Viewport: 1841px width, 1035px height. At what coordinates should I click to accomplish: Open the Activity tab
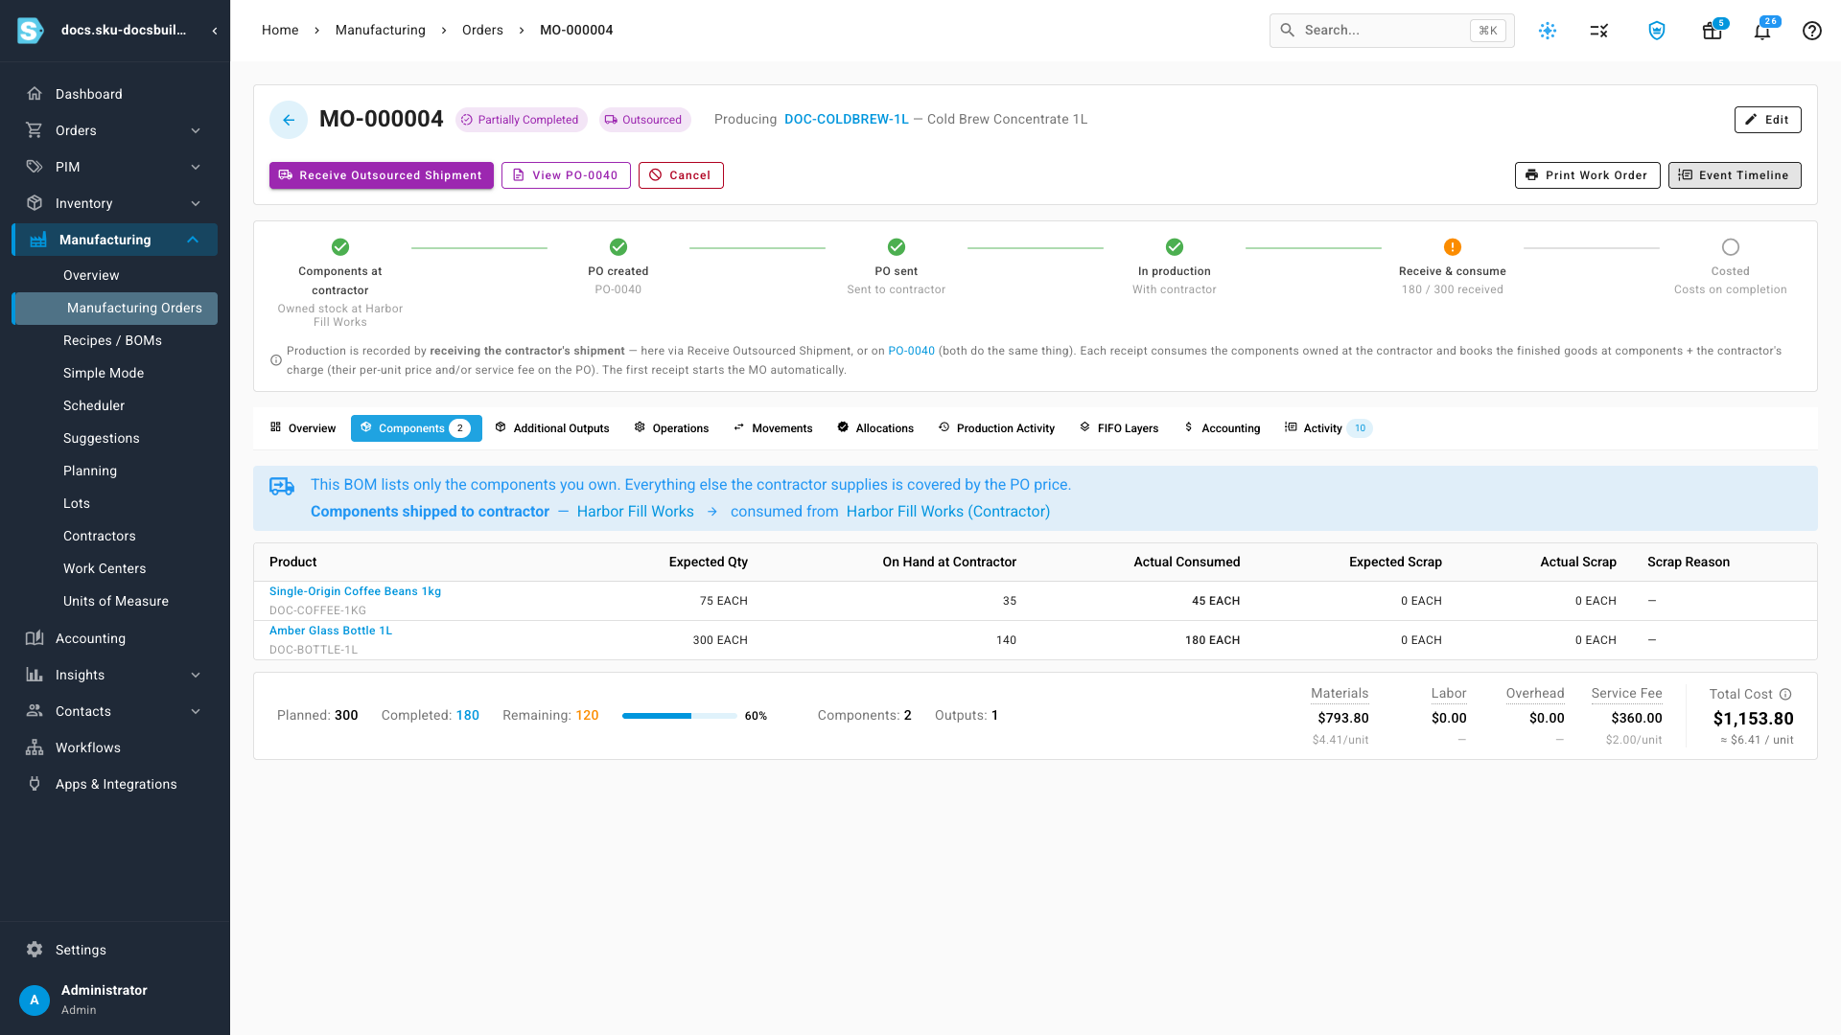(1328, 428)
